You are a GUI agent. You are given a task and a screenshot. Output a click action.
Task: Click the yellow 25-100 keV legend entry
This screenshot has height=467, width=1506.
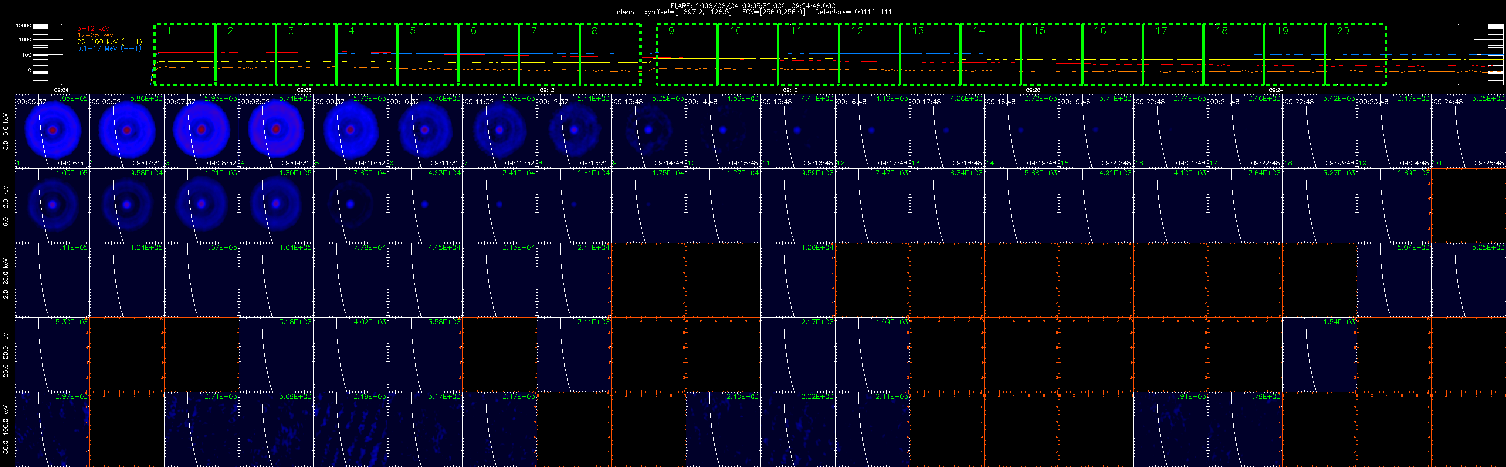click(109, 42)
